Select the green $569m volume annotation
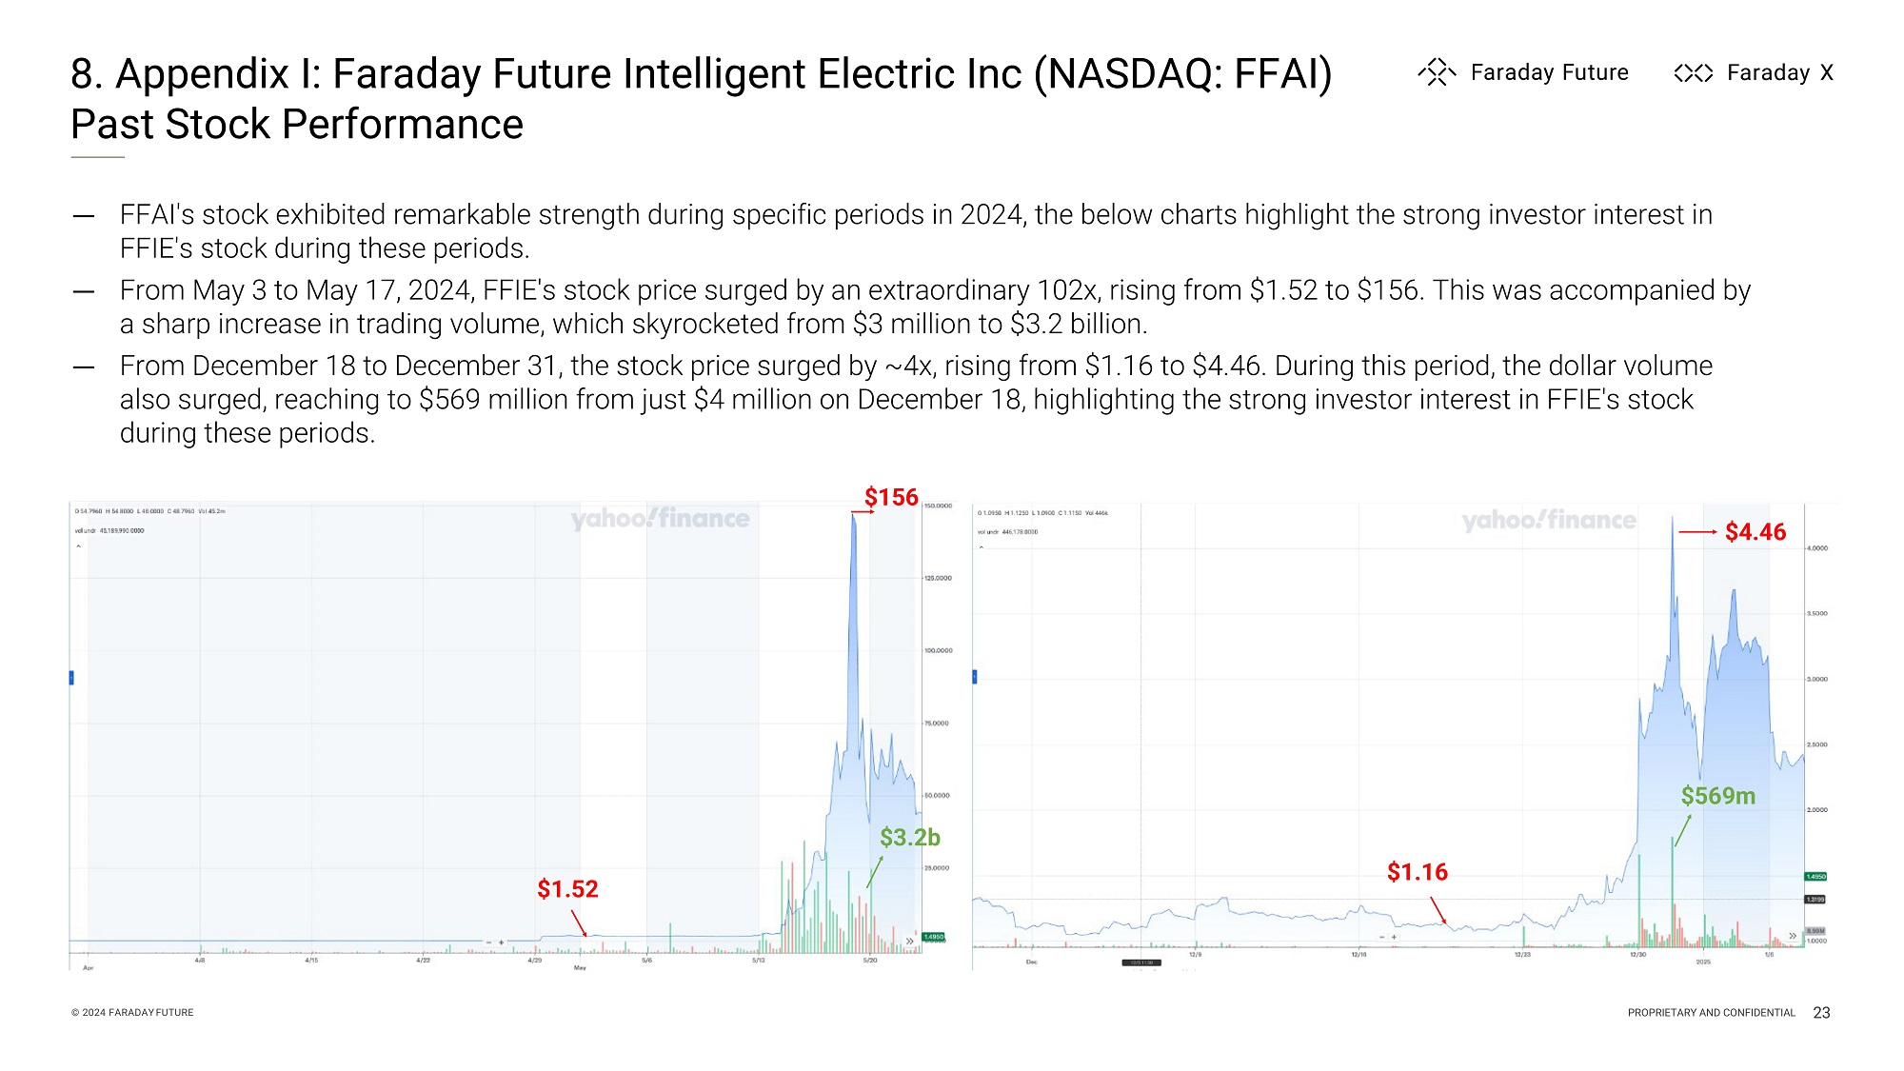 1717,796
